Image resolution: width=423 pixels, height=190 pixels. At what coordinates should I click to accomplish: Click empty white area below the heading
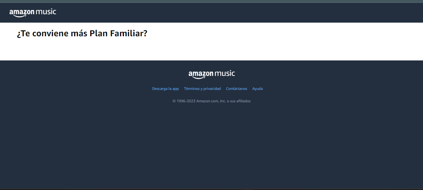(211, 50)
